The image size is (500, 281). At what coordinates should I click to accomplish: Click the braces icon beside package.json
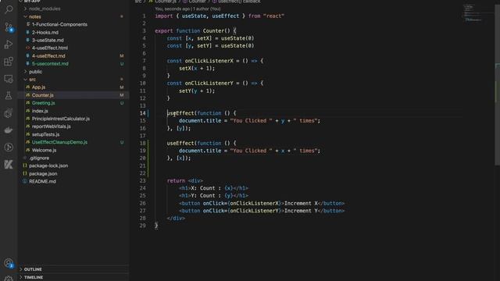pos(25,173)
